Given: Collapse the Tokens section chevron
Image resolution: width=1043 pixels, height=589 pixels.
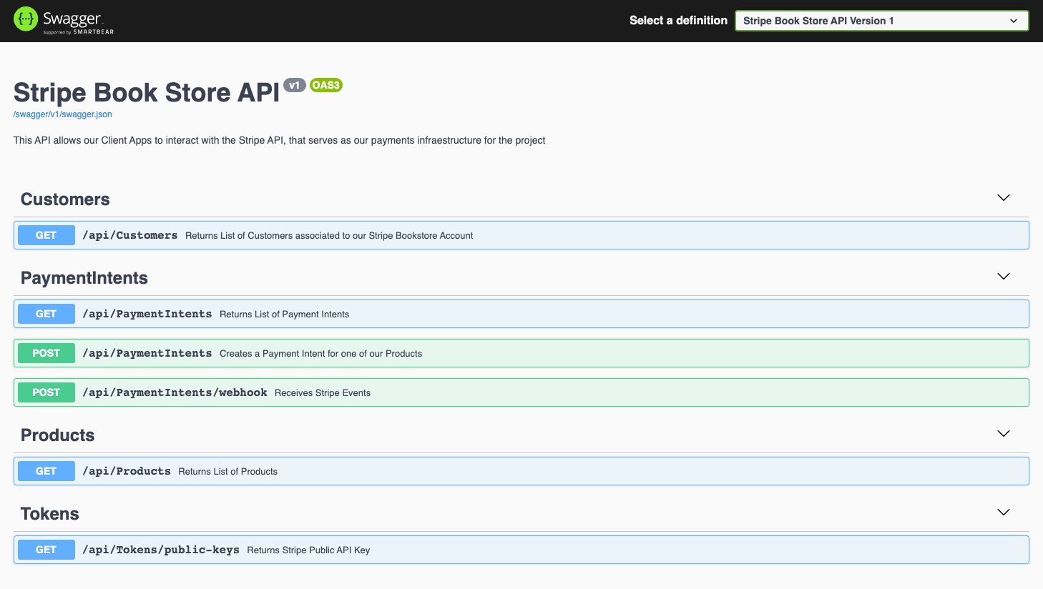Looking at the screenshot, I should pyautogui.click(x=1004, y=513).
